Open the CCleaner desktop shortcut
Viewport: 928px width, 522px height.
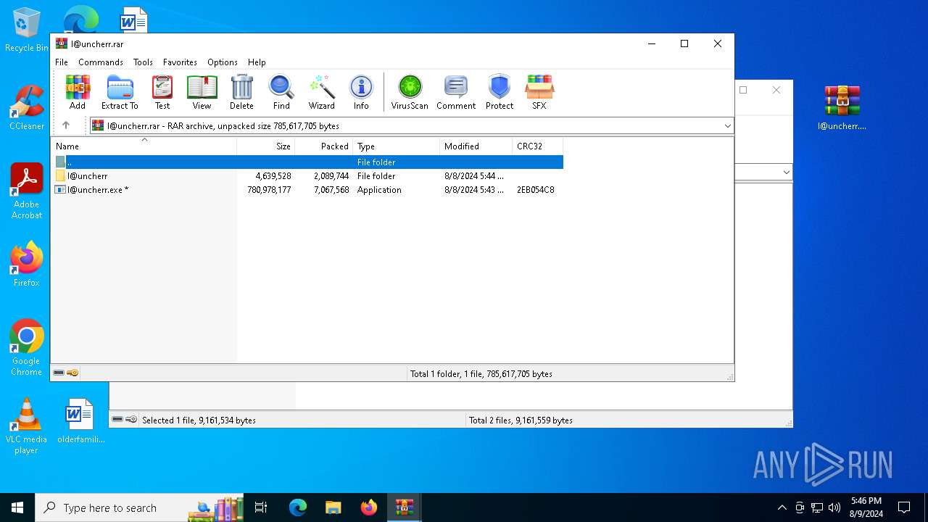[x=27, y=107]
